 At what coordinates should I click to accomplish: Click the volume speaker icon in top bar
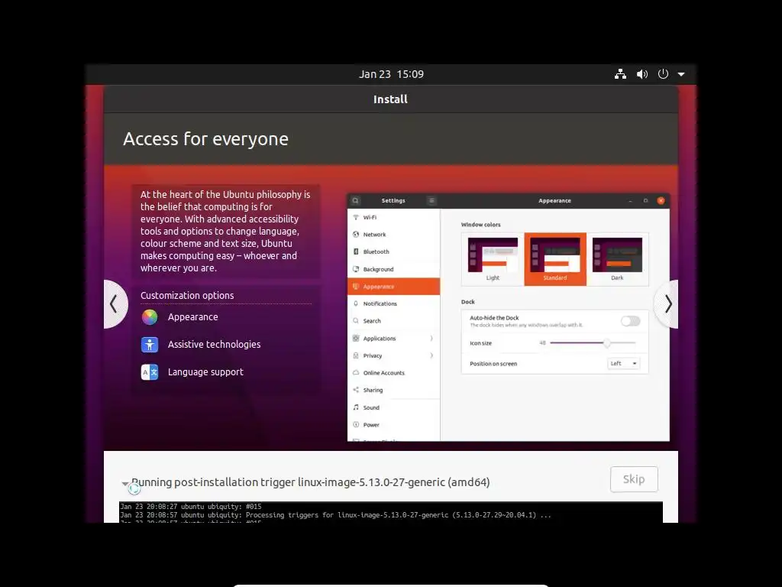(641, 74)
